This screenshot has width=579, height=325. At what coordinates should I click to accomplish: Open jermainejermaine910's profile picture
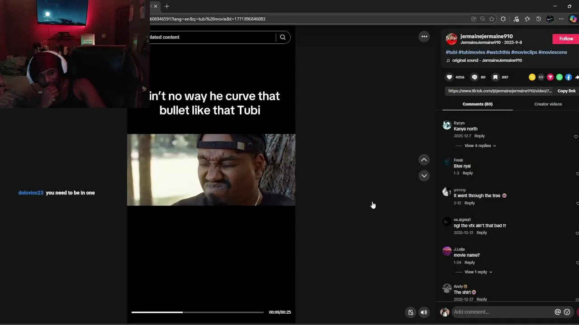451,39
